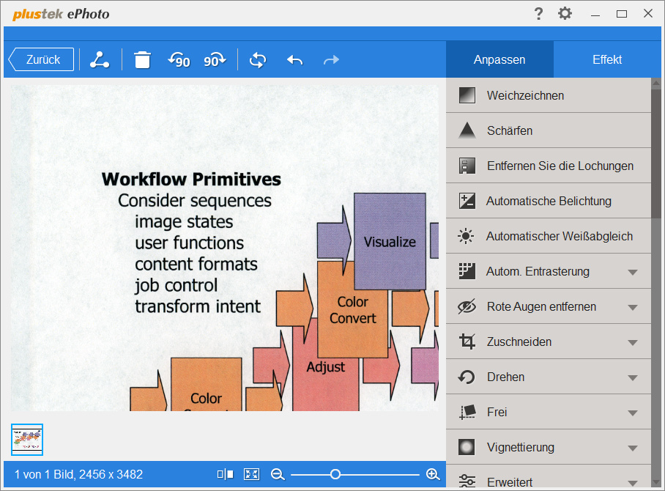Image resolution: width=665 pixels, height=491 pixels.
Task: Click the Frei free-rotate icon
Action: tap(467, 412)
